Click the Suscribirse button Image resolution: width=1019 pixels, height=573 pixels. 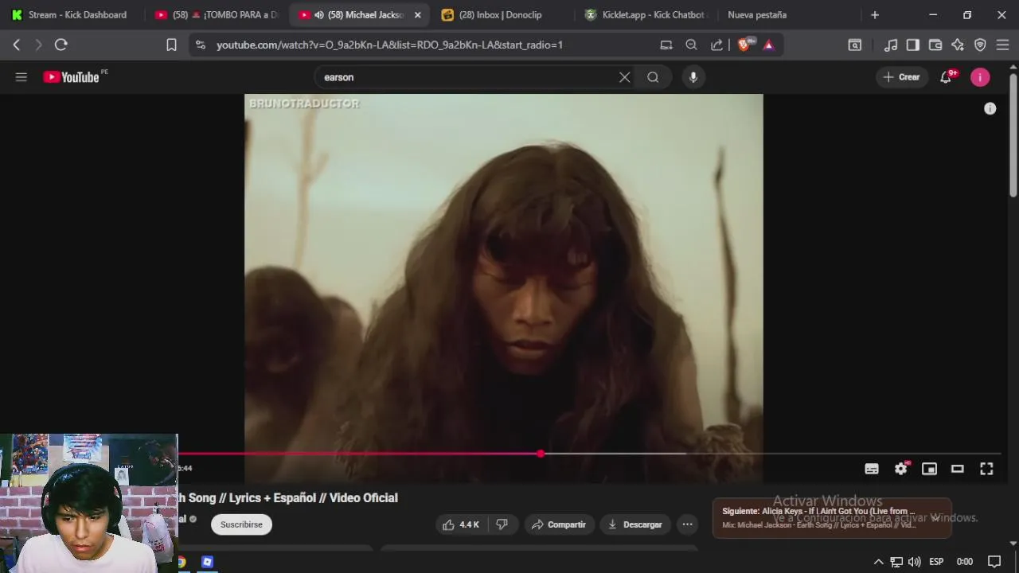241,524
